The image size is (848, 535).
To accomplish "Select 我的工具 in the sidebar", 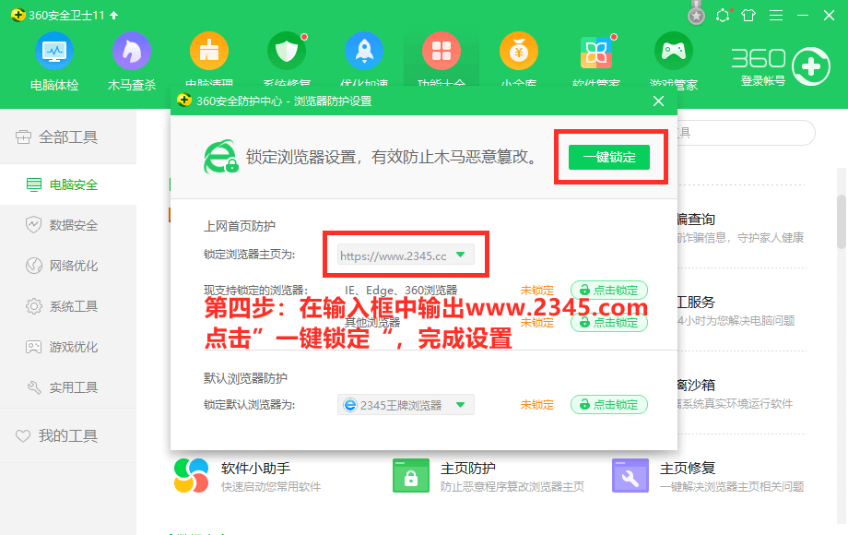I will coord(68,435).
